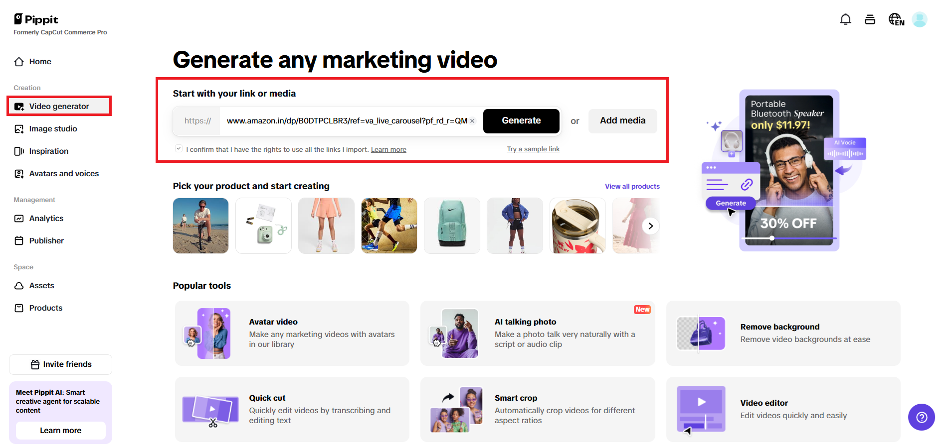
Task: Open the help question mark button
Action: click(x=921, y=417)
